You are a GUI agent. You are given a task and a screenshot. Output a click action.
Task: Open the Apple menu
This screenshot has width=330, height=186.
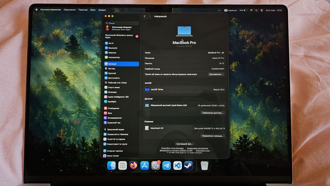pyautogui.click(x=36, y=10)
